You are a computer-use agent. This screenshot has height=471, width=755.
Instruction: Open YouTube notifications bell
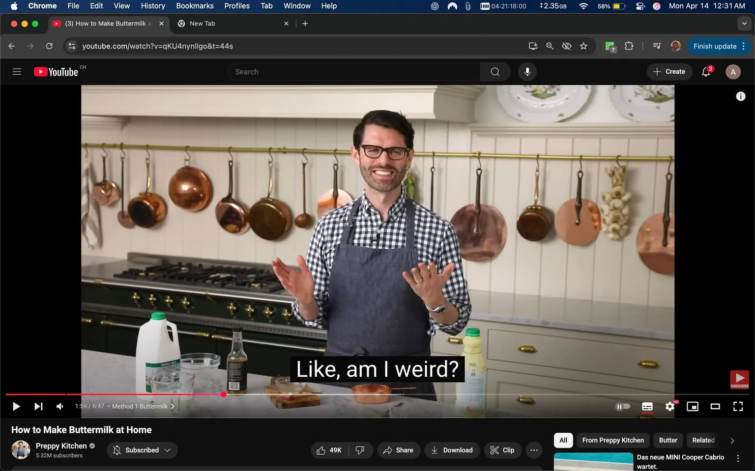[x=706, y=72]
